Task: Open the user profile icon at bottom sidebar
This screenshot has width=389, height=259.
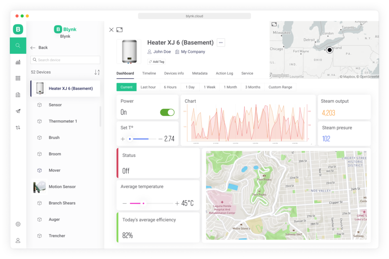Action: [x=18, y=240]
